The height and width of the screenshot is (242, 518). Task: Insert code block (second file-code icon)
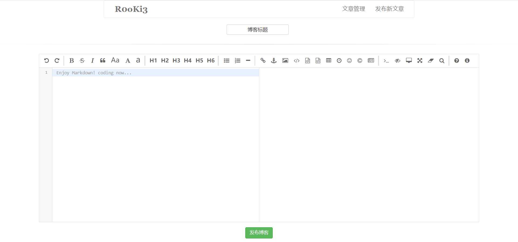click(x=318, y=61)
